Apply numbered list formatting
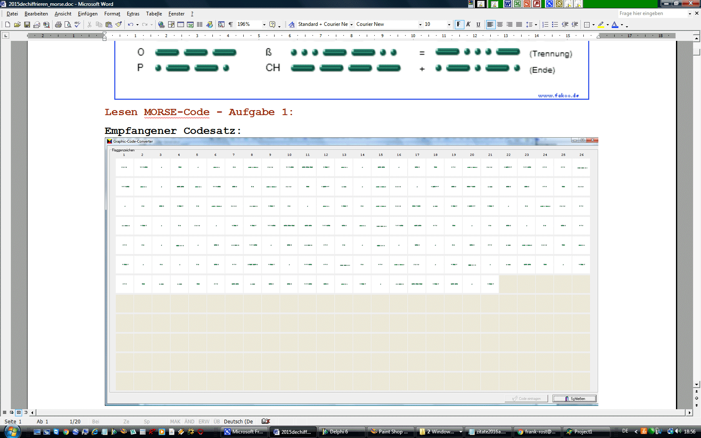Screen dimensions: 701x438 (x=545, y=25)
